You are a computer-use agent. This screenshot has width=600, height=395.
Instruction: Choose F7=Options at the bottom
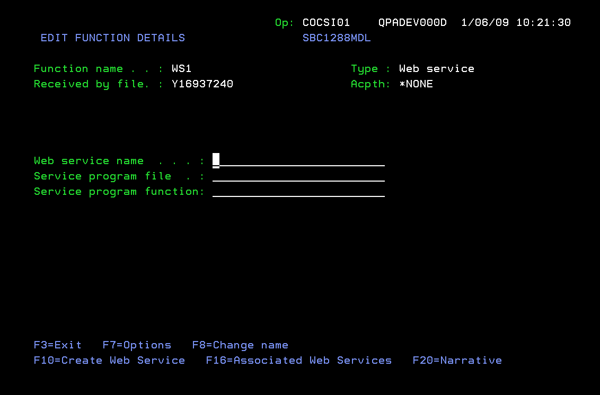137,345
